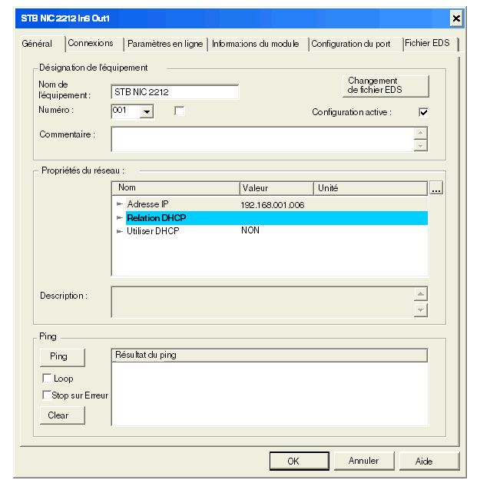
Task: Click the Ping button
Action: [62, 357]
